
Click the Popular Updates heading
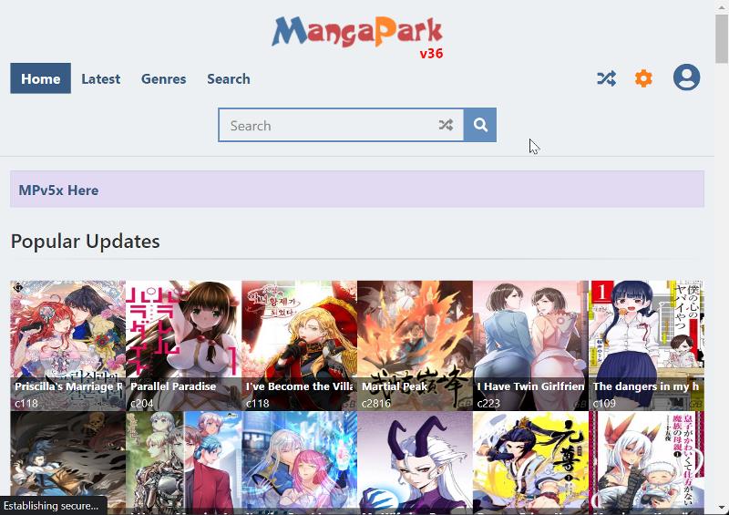(x=85, y=242)
